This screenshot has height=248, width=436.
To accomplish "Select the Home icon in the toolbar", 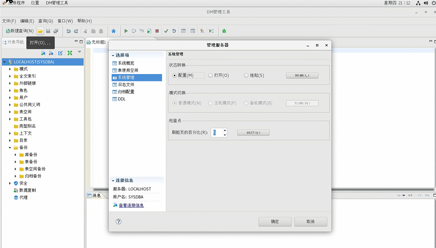I will 114,31.
